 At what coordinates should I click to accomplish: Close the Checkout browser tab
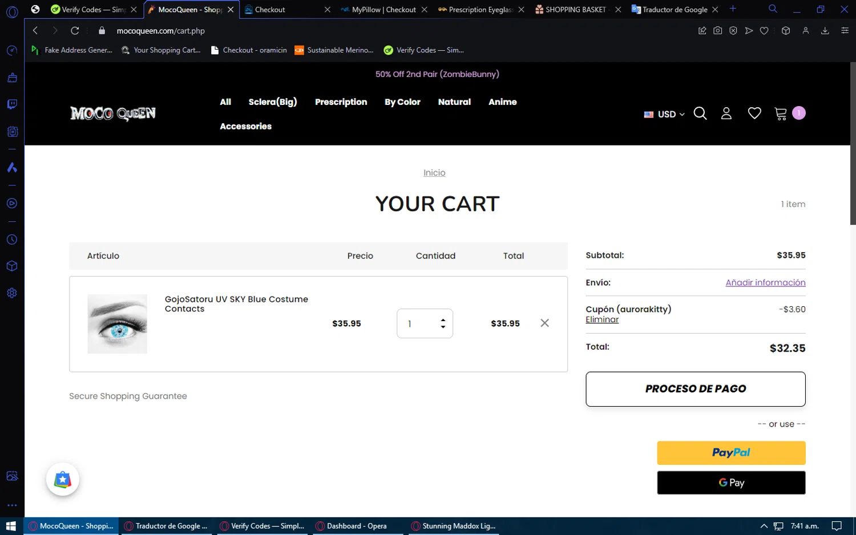[328, 10]
